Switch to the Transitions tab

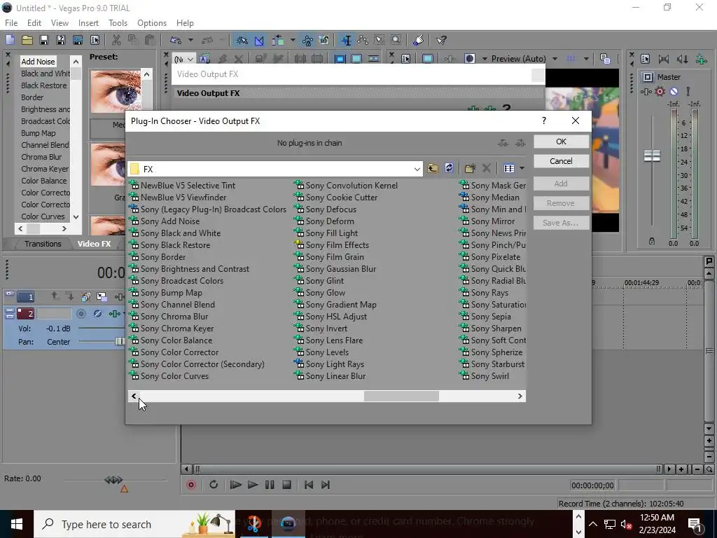(x=43, y=244)
